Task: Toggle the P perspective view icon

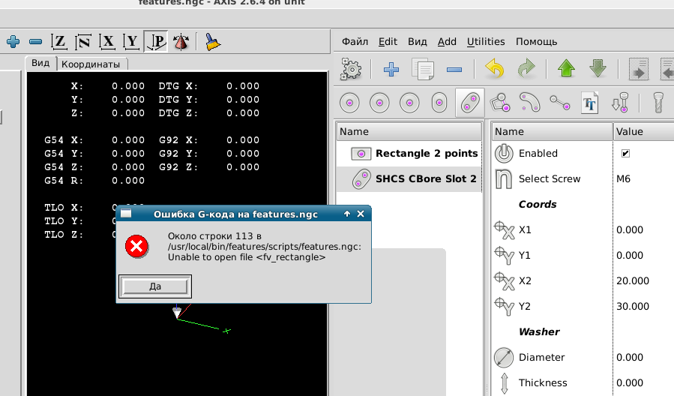Action: tap(156, 42)
